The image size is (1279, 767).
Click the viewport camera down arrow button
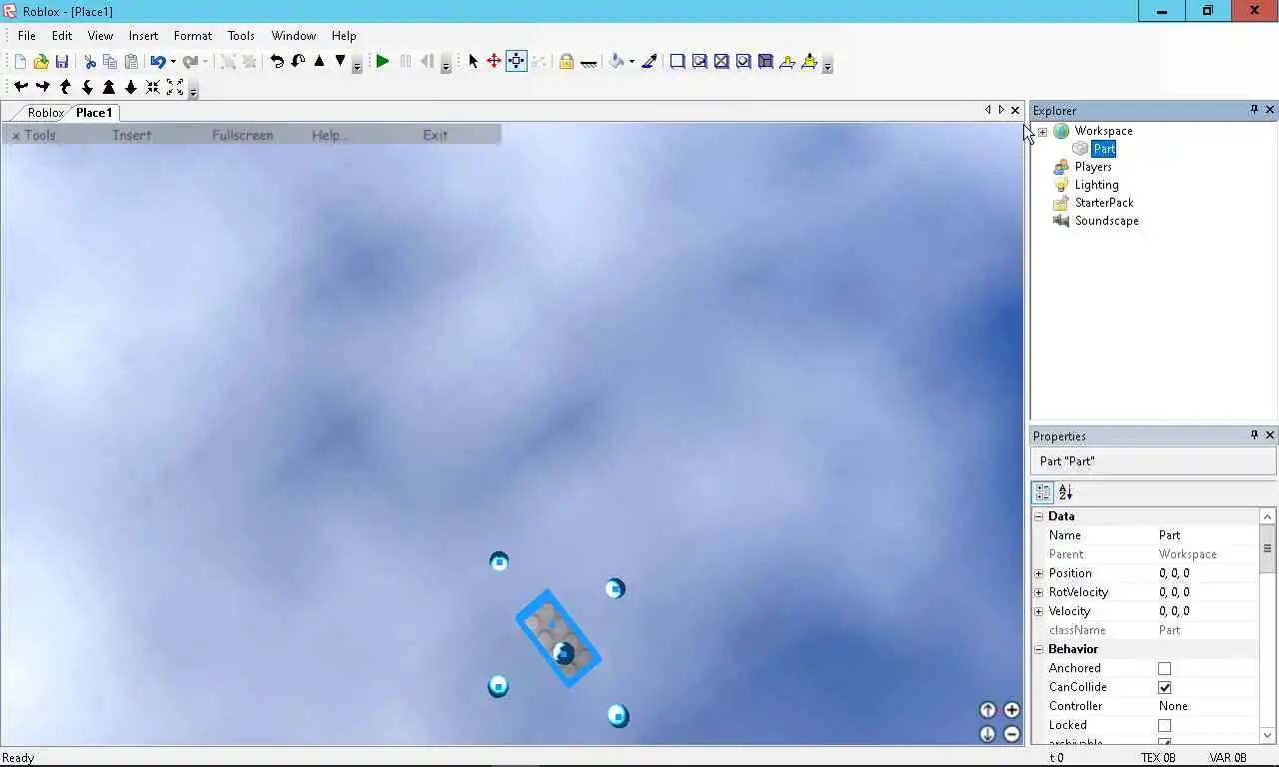click(987, 734)
